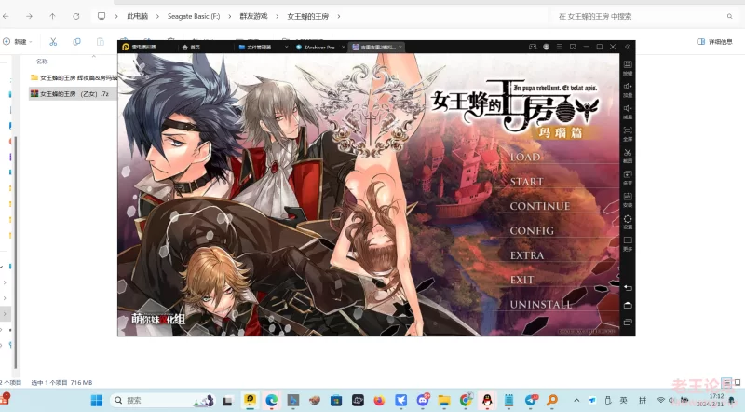Close the ZArchiver Pro tab

(x=344, y=48)
